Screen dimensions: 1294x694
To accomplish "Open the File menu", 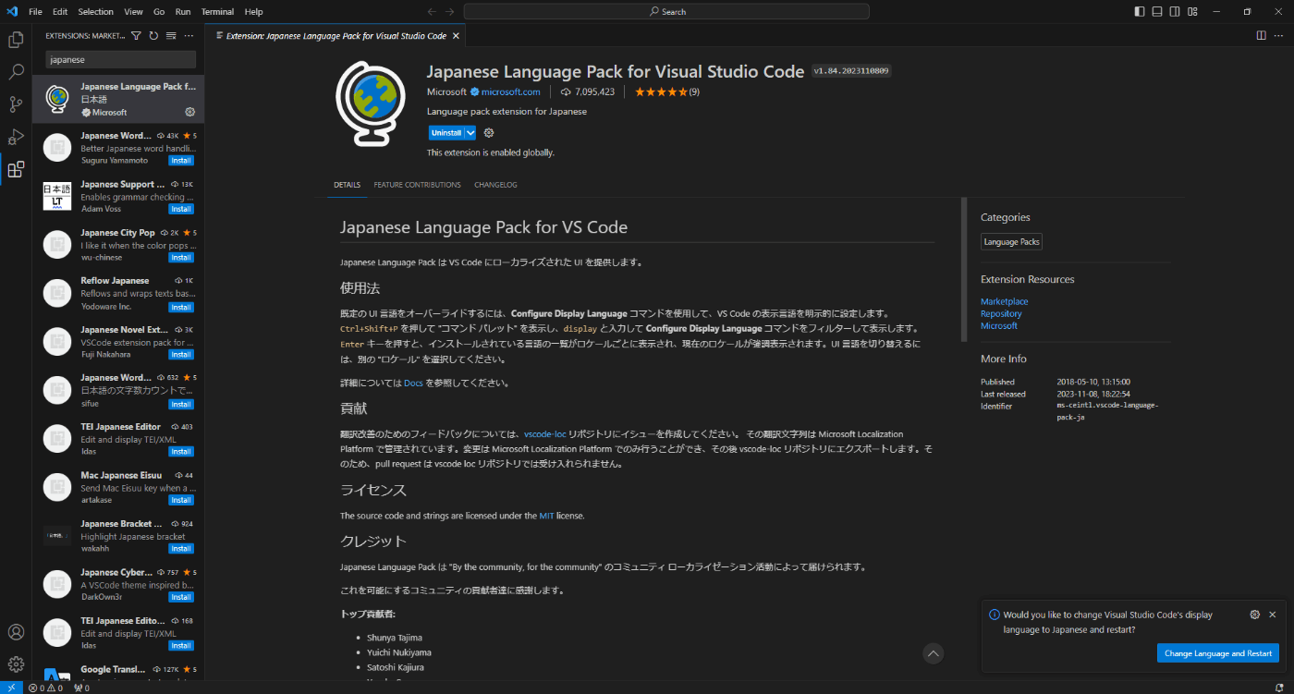I will tap(35, 12).
